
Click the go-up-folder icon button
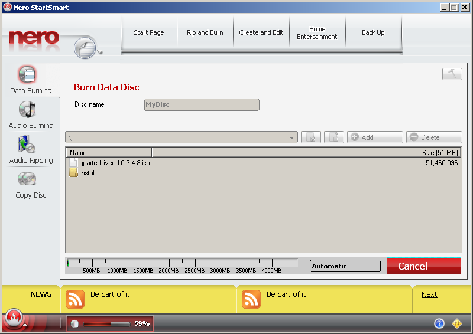(311, 137)
